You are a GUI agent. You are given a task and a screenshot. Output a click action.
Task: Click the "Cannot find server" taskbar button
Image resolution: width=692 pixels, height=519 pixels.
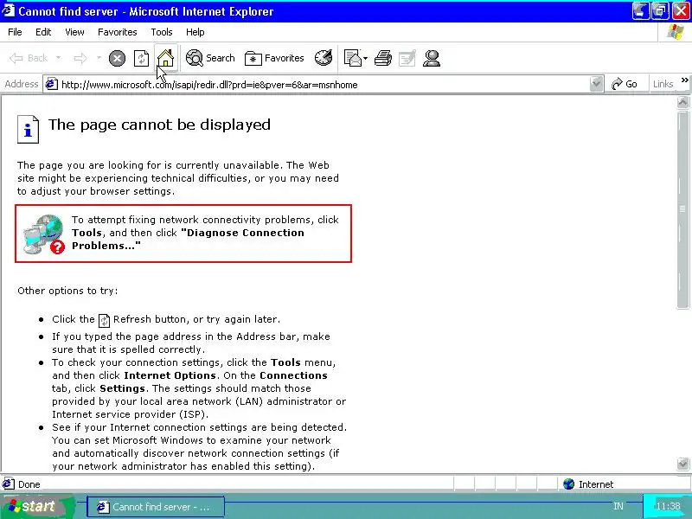pyautogui.click(x=156, y=507)
